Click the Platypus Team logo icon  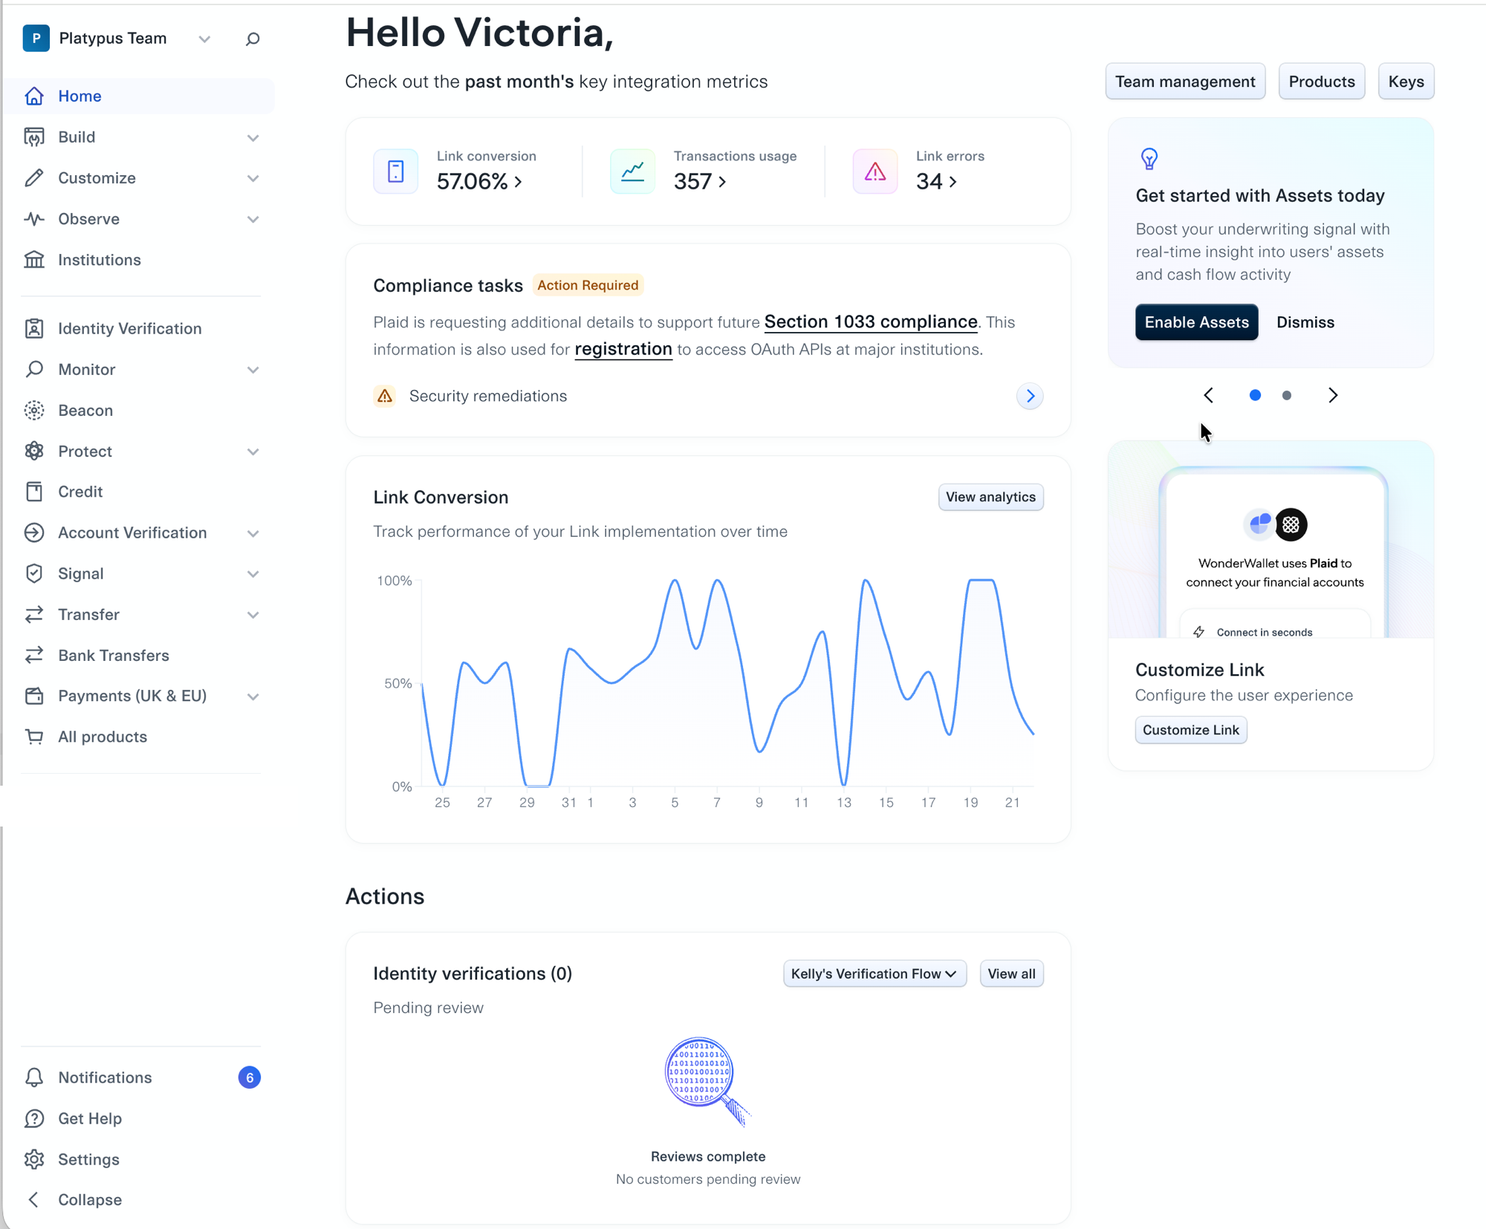(36, 38)
